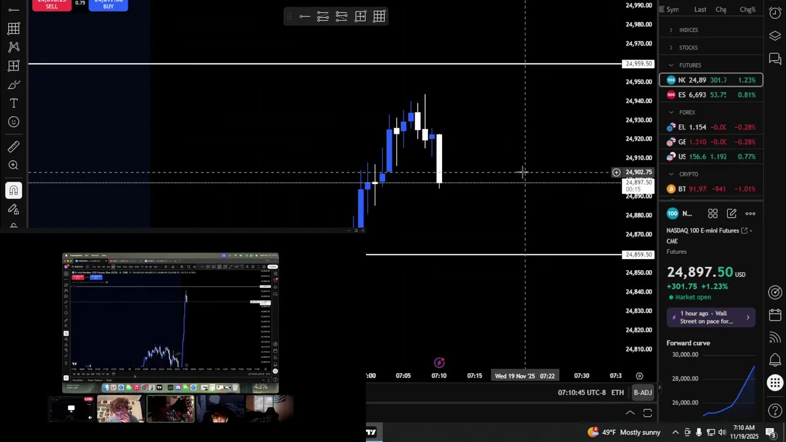Pick second tool with dotted parallel lines in favorites
The image size is (786, 442).
click(x=323, y=17)
